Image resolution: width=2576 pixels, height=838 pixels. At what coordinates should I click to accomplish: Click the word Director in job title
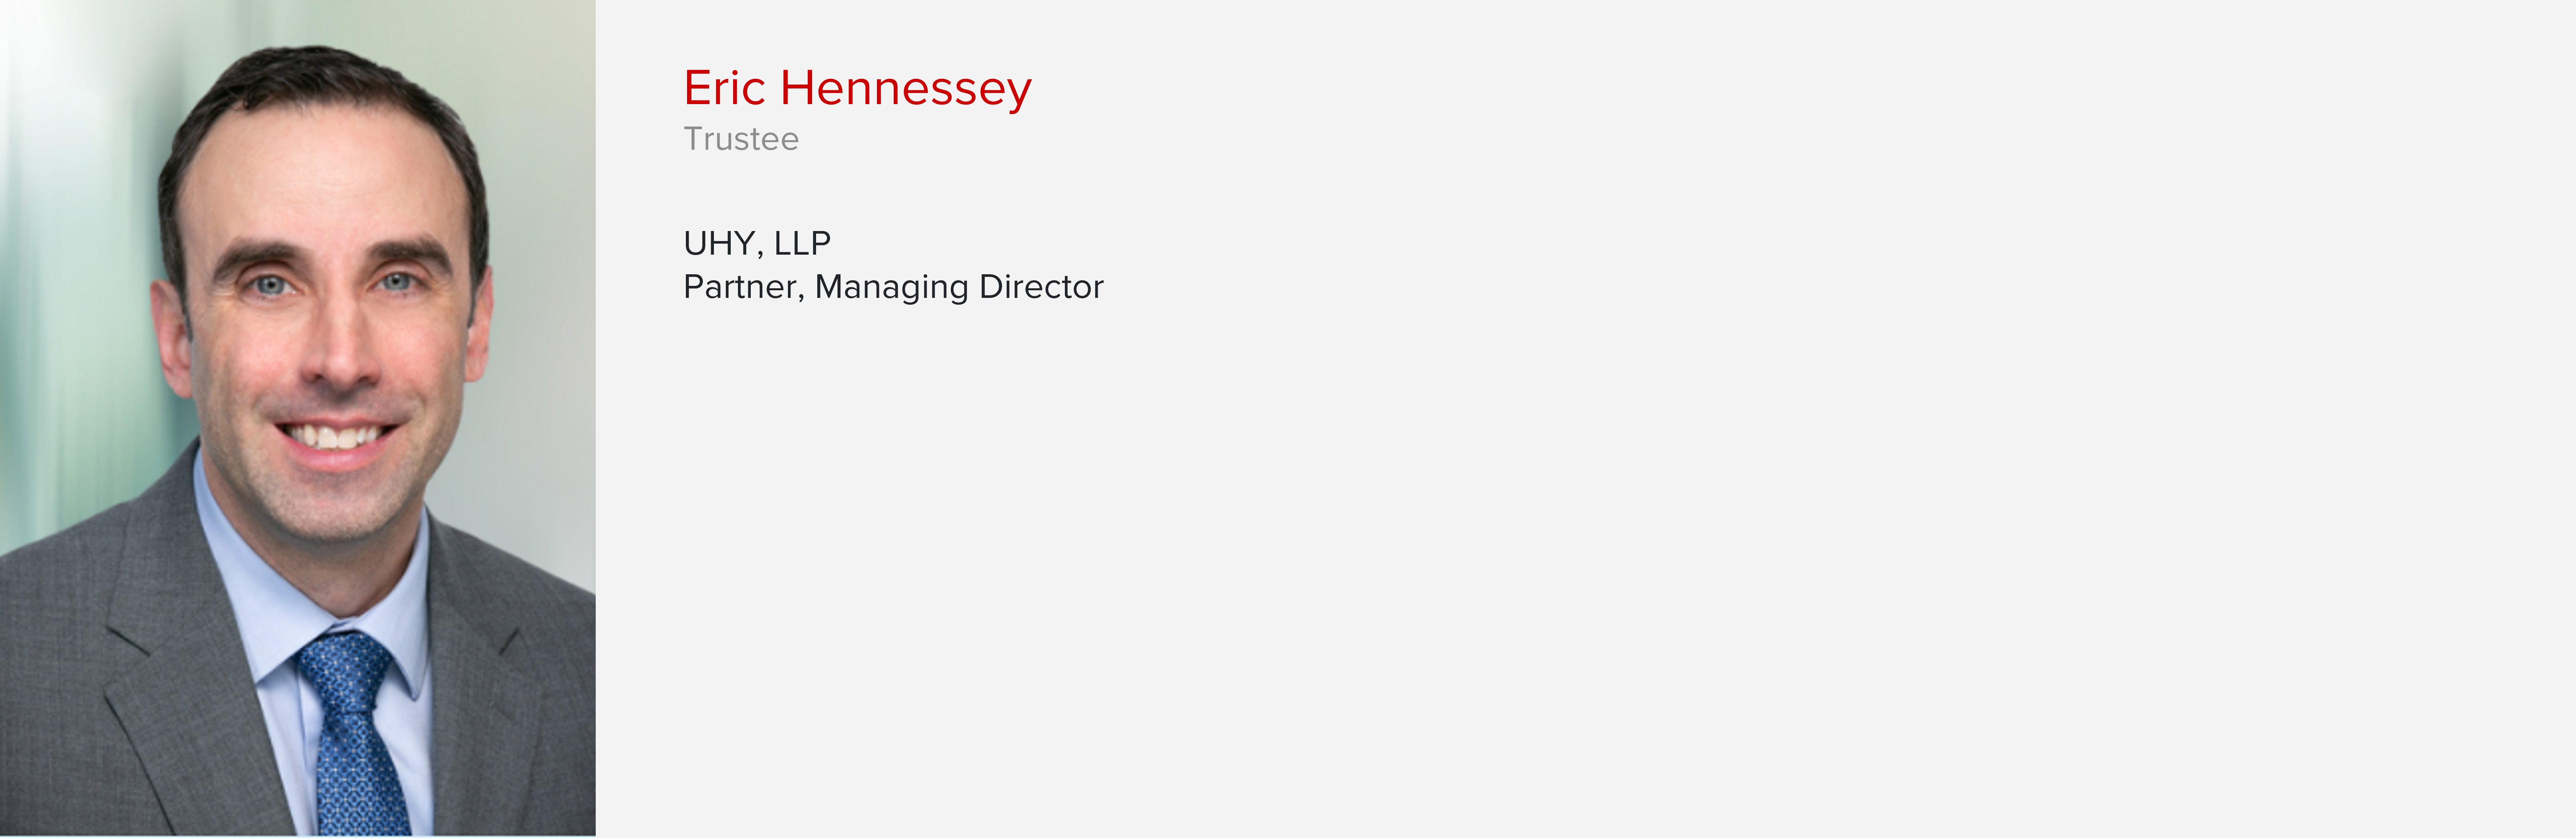1041,287
